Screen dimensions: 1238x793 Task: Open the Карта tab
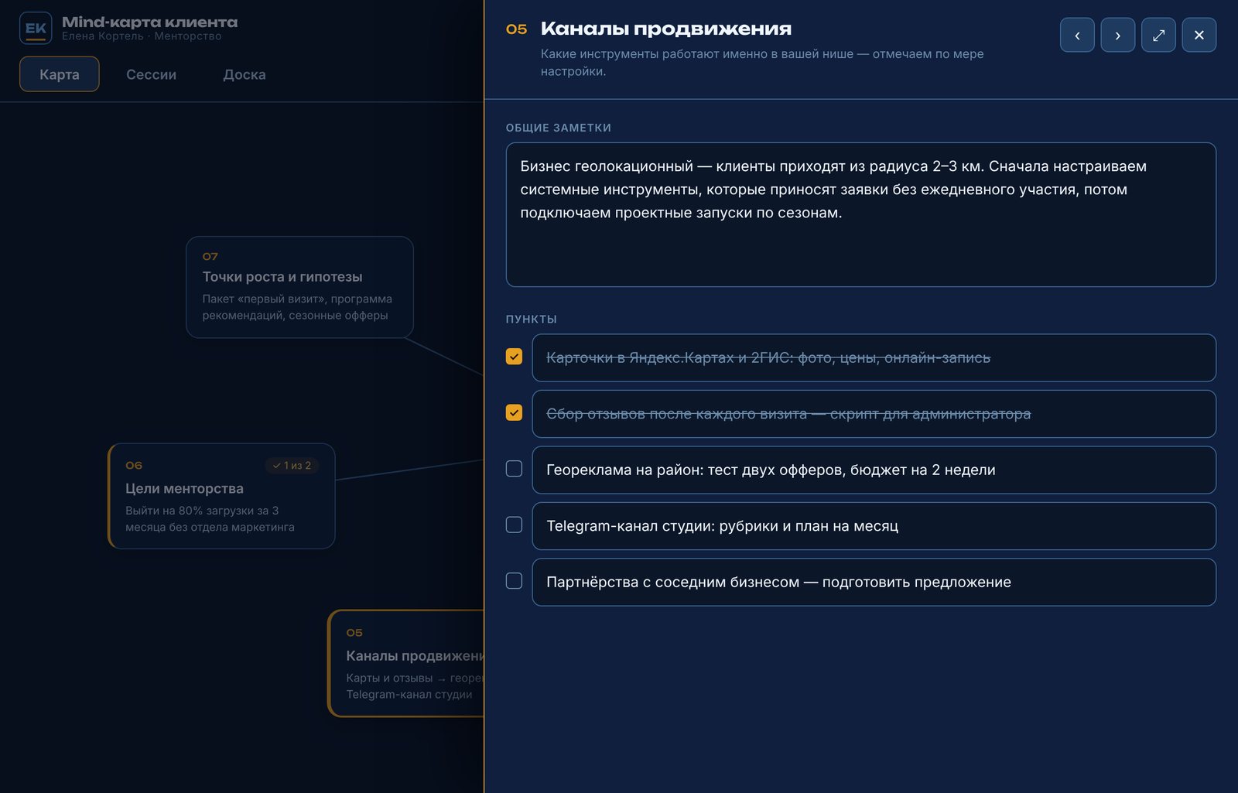(60, 74)
